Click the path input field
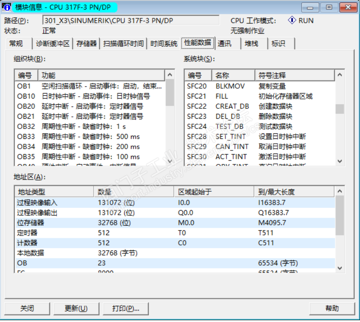Screen dimensions: 360x322 point(131,21)
